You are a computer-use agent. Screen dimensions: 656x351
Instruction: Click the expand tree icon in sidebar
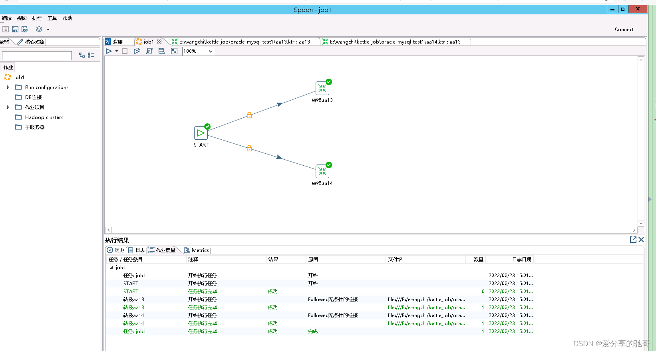[82, 55]
